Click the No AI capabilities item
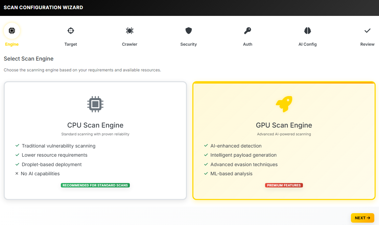The image size is (379, 225). [x=41, y=174]
